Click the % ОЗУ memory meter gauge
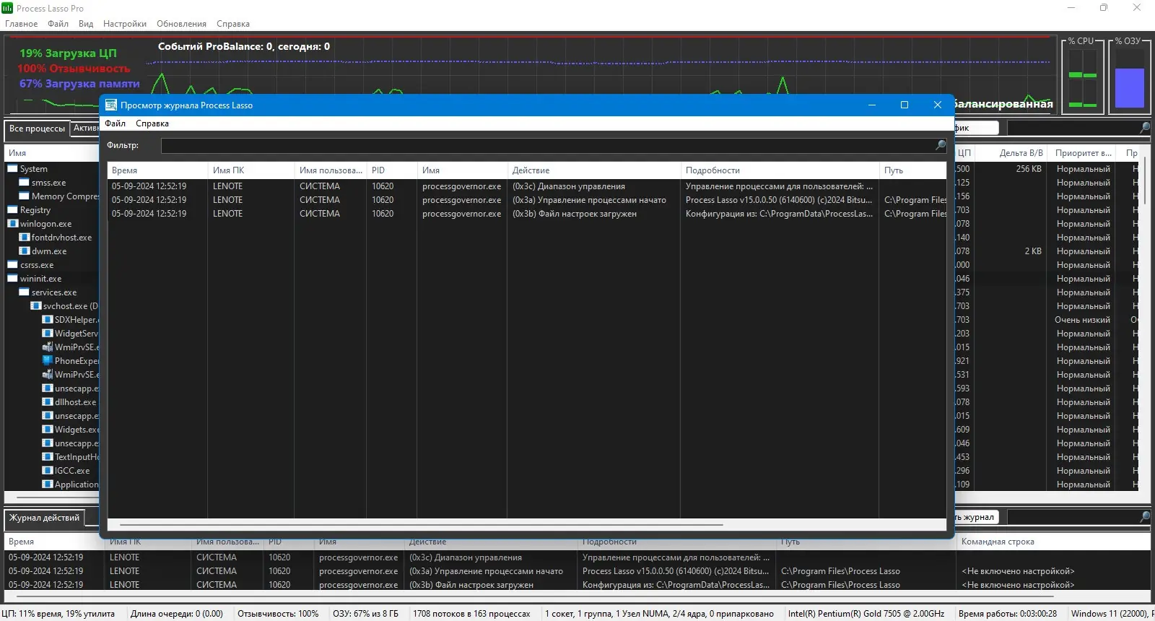 [1130, 77]
